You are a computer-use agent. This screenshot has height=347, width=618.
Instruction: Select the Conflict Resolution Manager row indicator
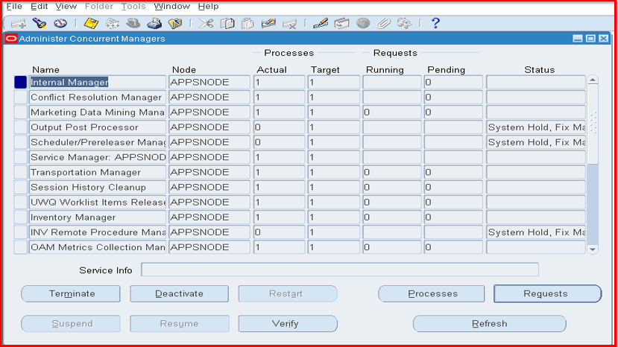(20, 98)
